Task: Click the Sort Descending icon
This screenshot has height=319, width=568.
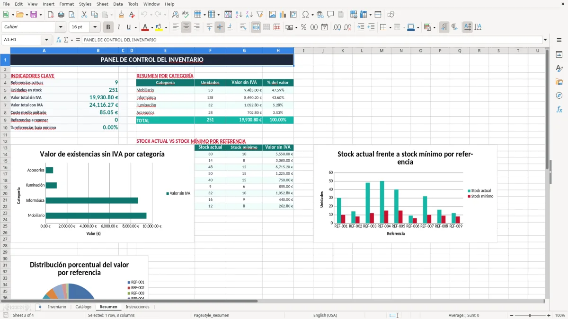Action: (x=249, y=15)
